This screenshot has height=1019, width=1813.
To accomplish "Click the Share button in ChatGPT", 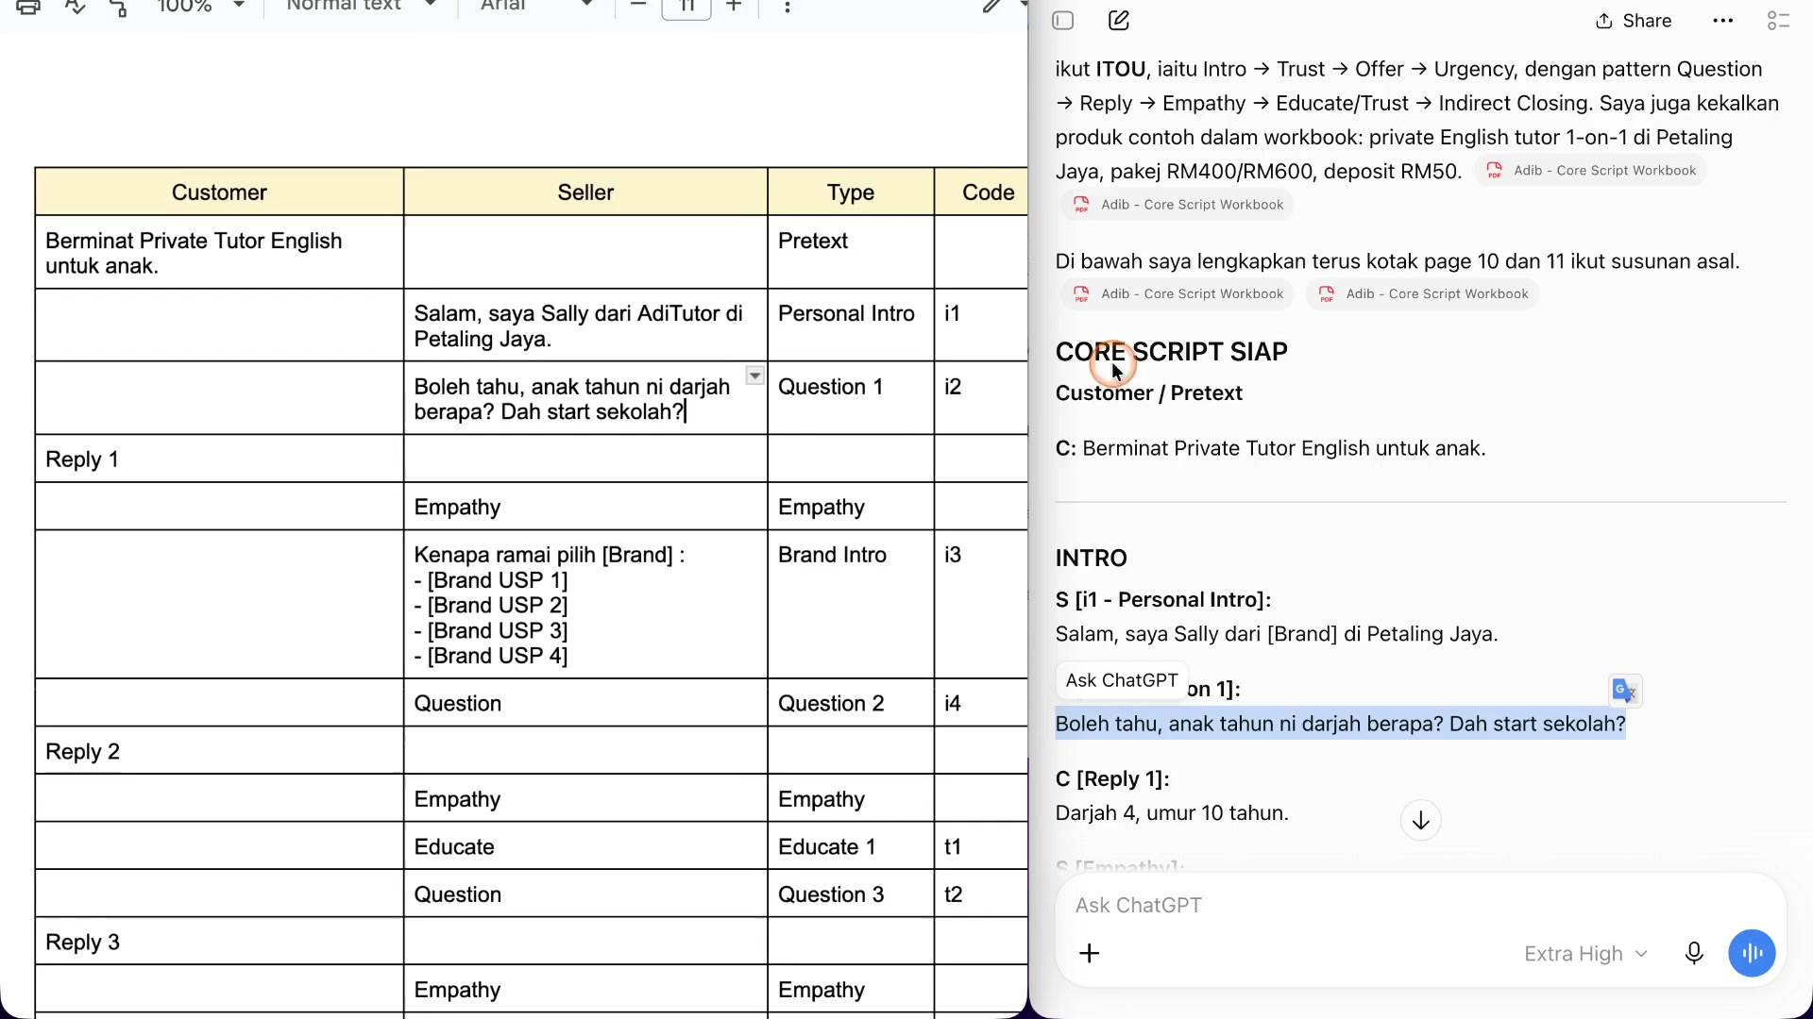I will (x=1634, y=21).
